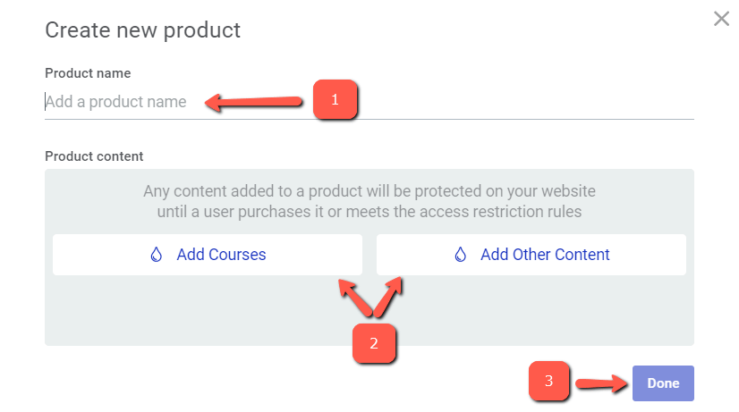
Task: Click the Product name label
Action: [88, 73]
